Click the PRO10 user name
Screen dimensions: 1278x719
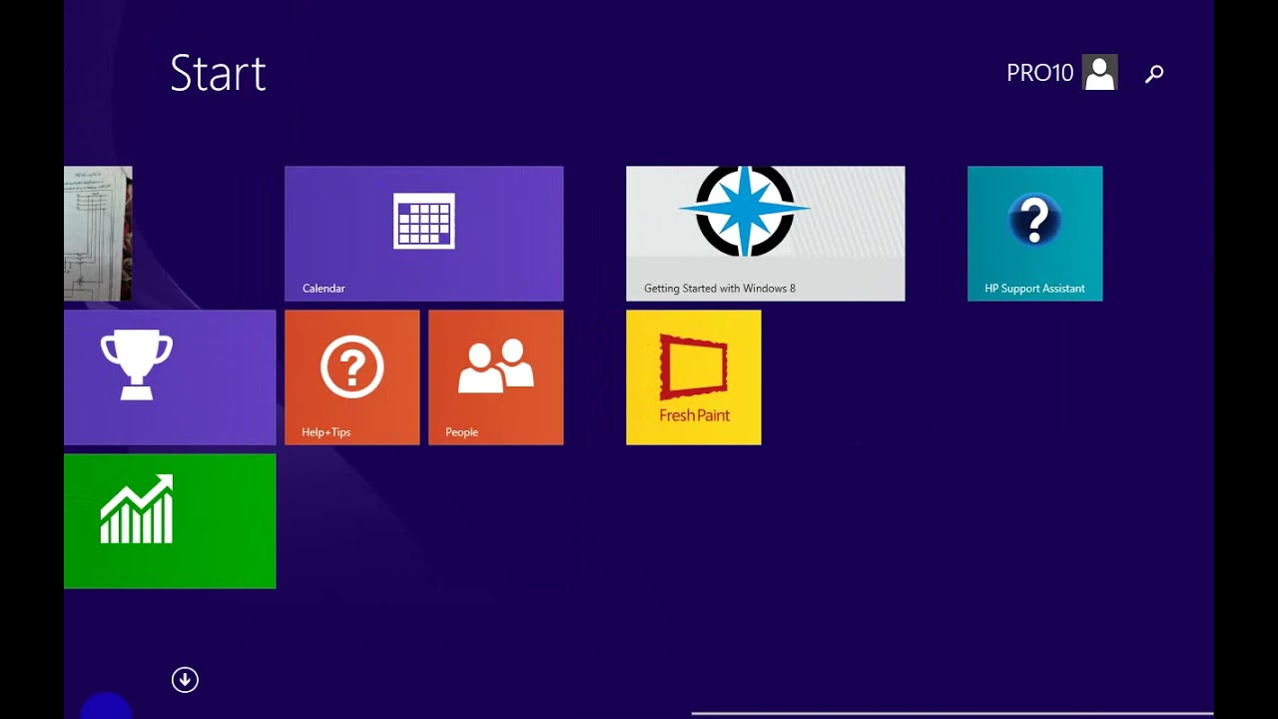point(1039,73)
